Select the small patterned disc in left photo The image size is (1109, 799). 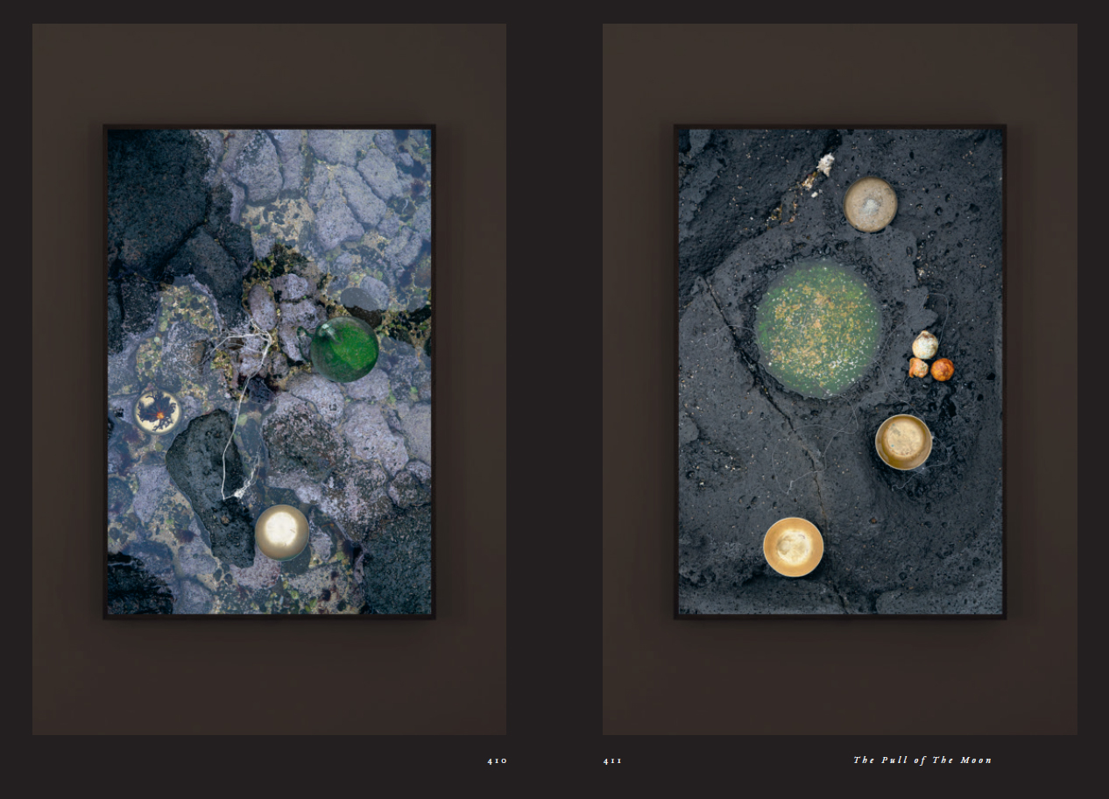[x=158, y=412]
